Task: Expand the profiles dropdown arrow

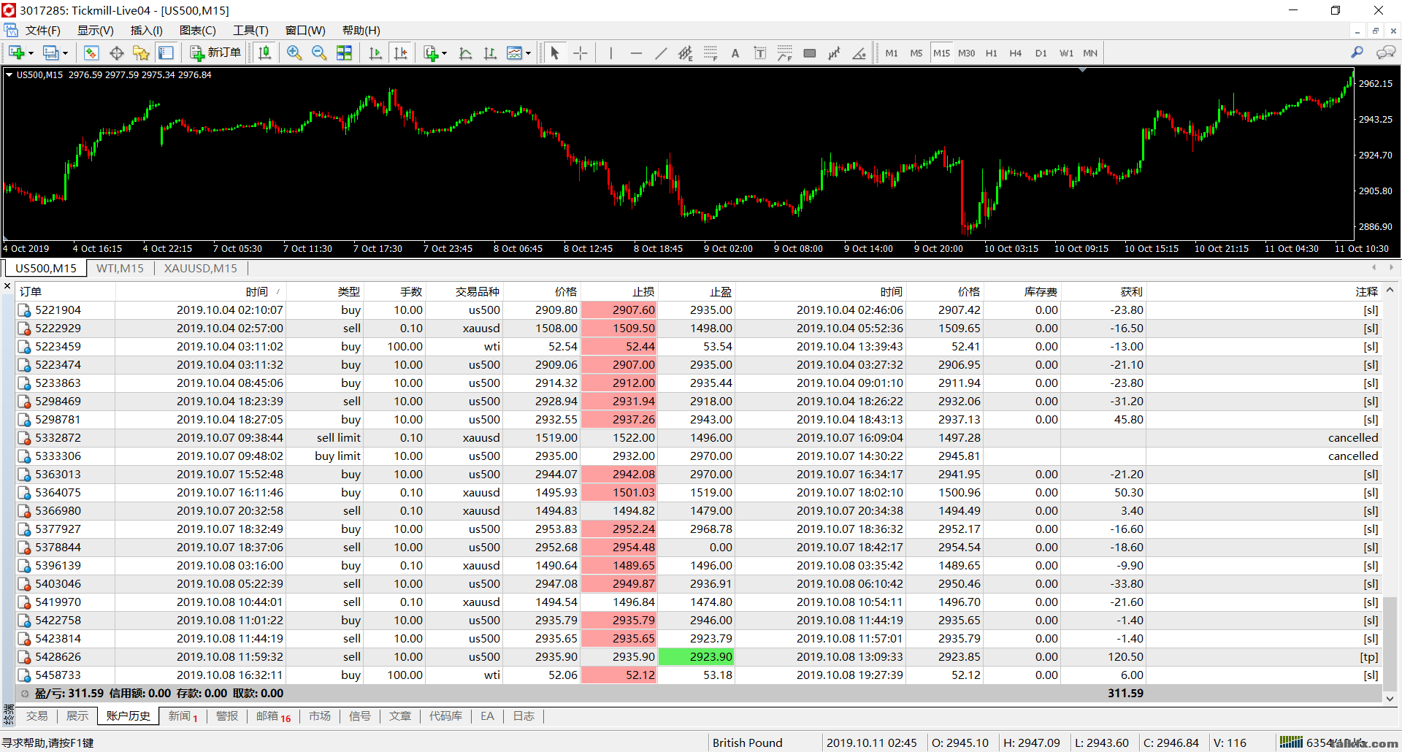Action: (x=65, y=53)
